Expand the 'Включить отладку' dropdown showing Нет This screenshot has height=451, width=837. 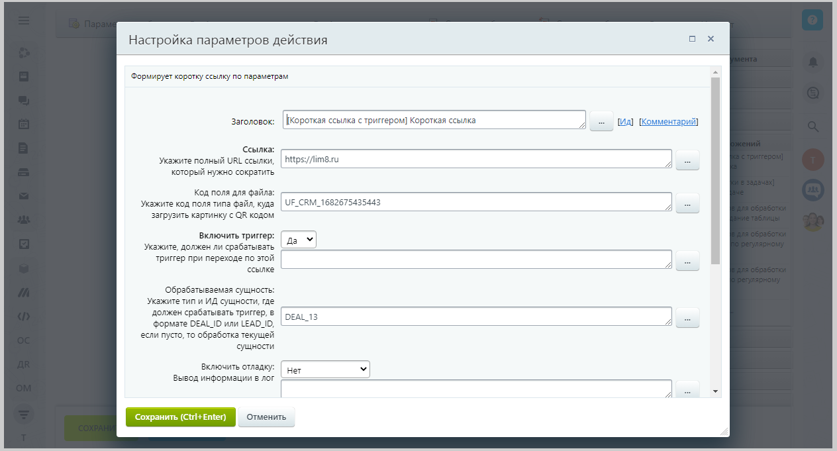[x=325, y=370]
